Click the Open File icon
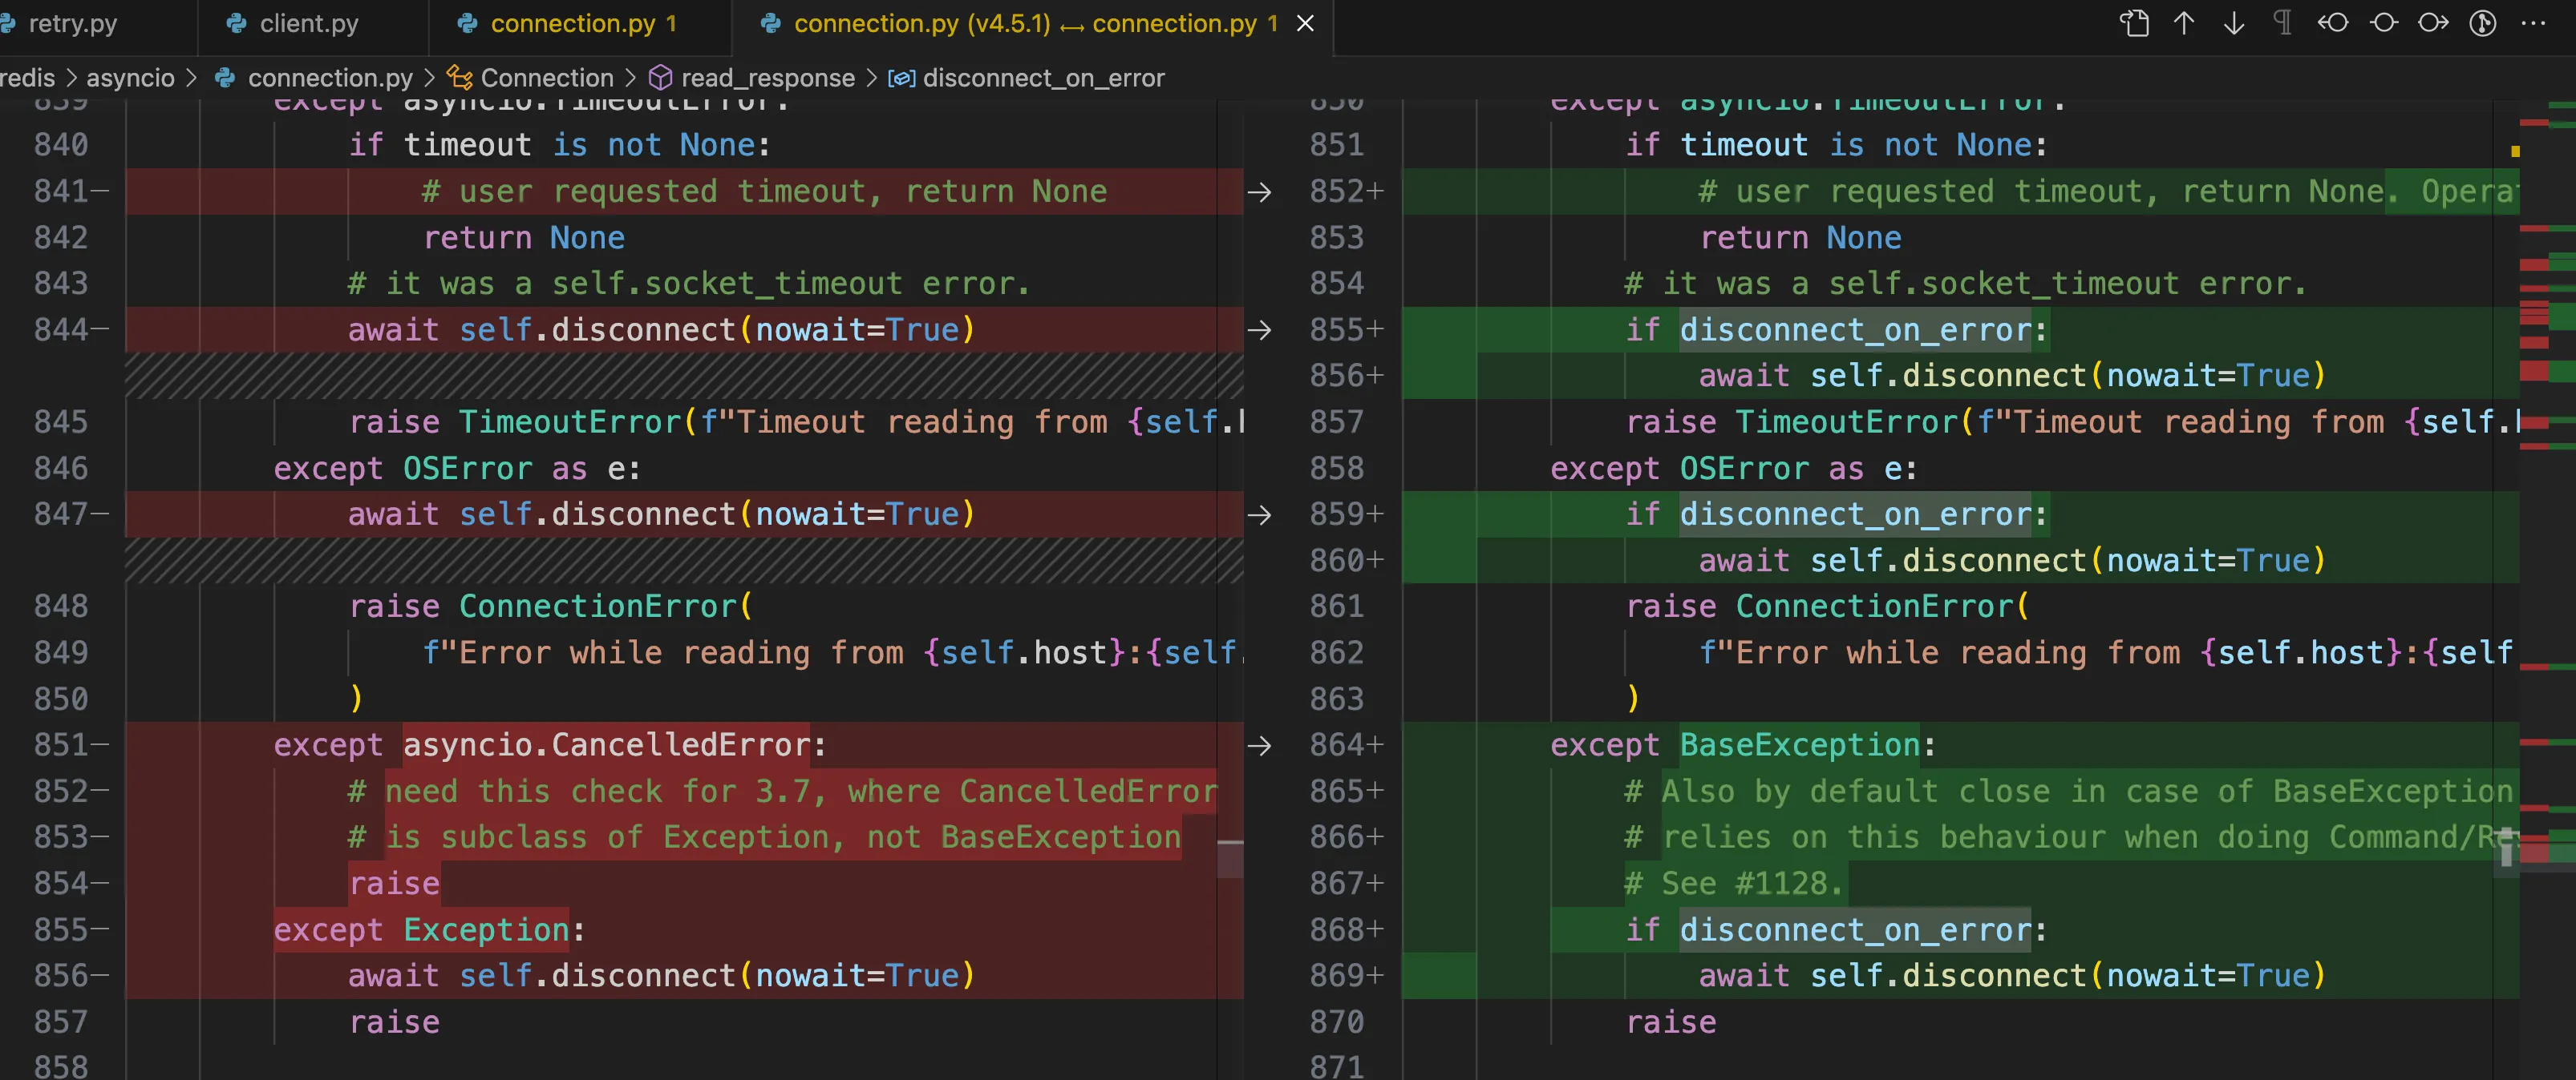Viewport: 2576px width, 1080px height. click(x=2134, y=23)
